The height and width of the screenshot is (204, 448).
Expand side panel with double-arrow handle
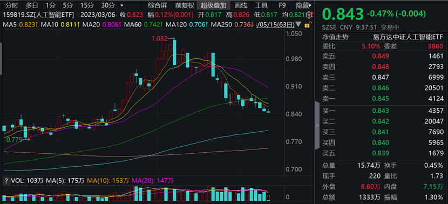pos(317,125)
